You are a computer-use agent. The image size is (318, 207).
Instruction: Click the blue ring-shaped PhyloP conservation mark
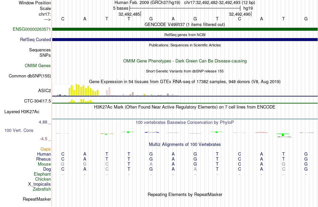152,132
